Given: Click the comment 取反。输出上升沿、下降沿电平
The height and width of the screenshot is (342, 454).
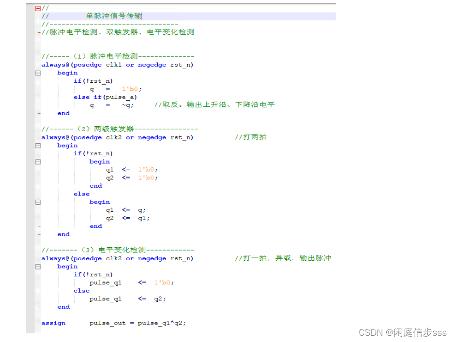Looking at the screenshot, I should pos(214,105).
